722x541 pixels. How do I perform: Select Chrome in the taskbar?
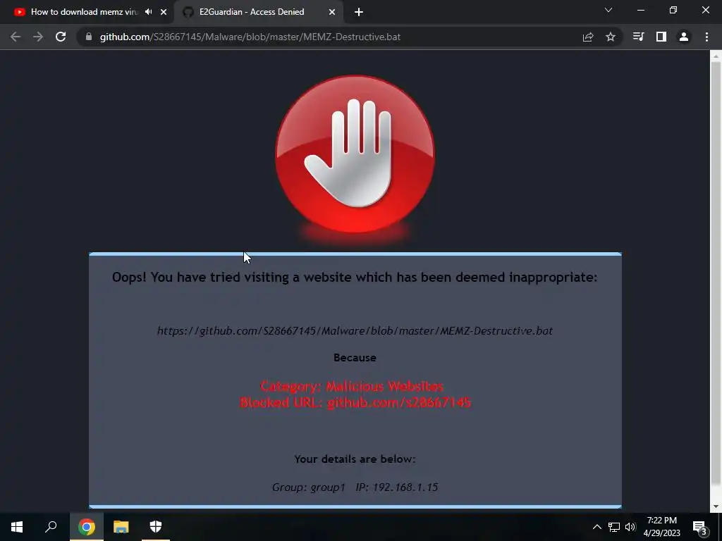coord(86,527)
